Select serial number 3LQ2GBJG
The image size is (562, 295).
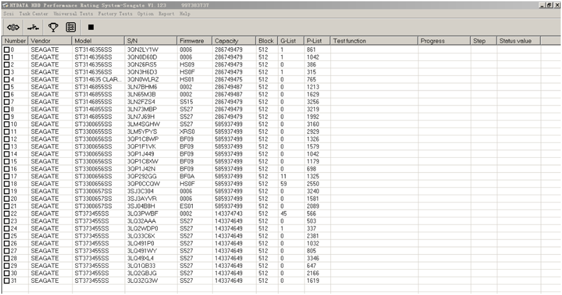click(x=142, y=273)
